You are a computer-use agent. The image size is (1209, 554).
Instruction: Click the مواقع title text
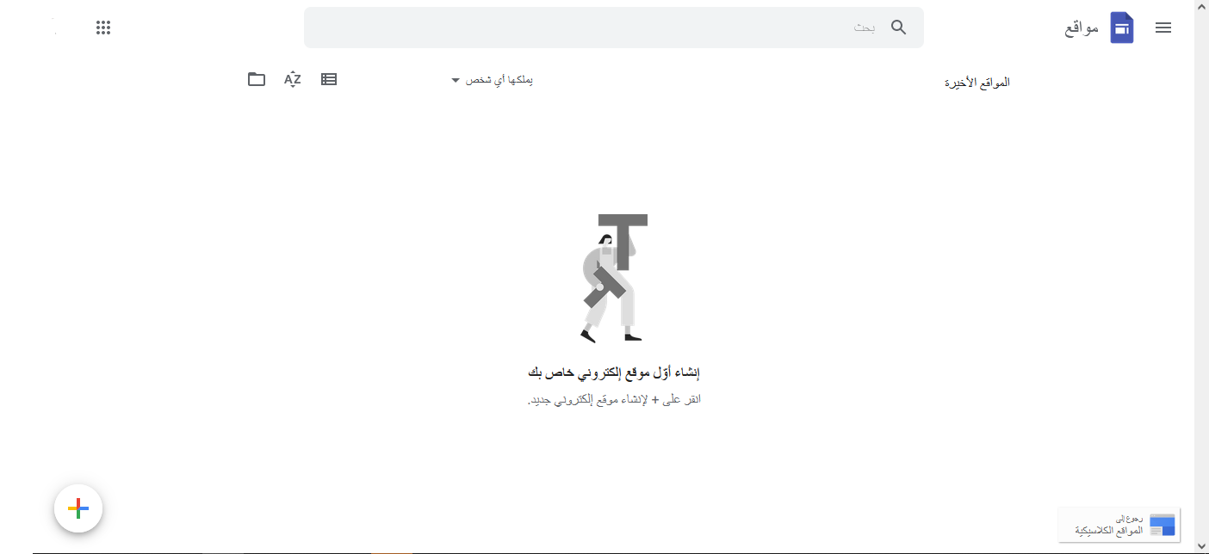(1082, 28)
